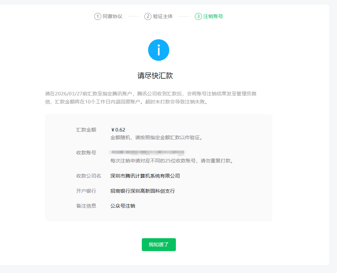337x273 pixels.
Task: Click 深圳市腾讯计算机系统有限公司 company name
Action: pos(145,176)
